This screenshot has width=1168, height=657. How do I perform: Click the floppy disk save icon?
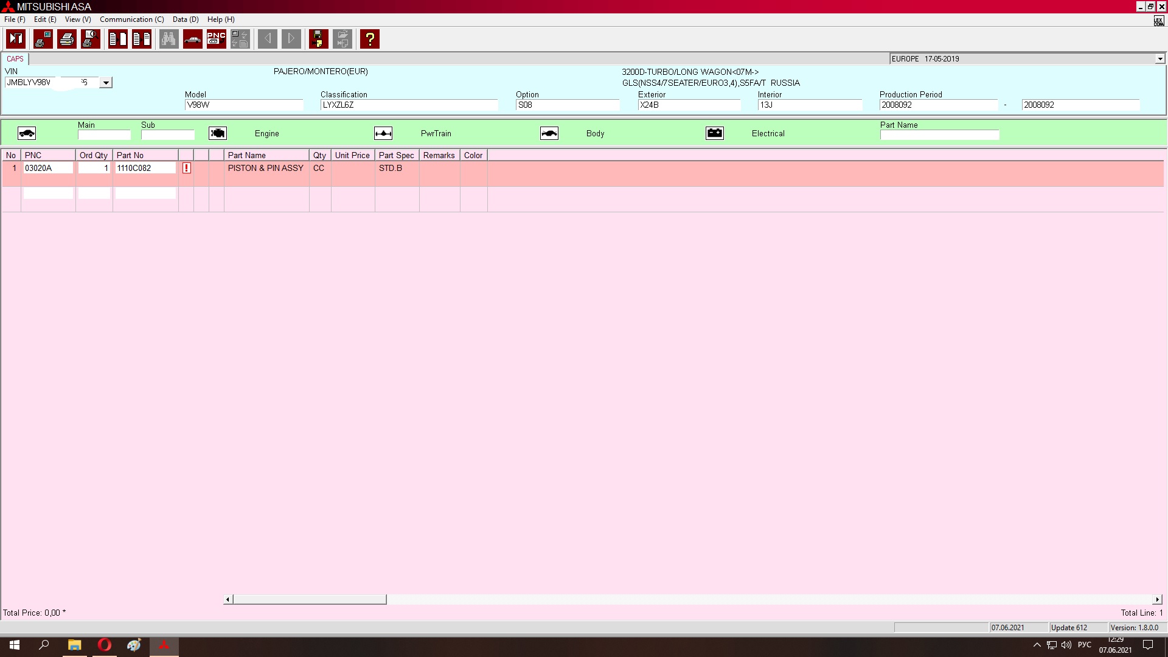pos(318,39)
